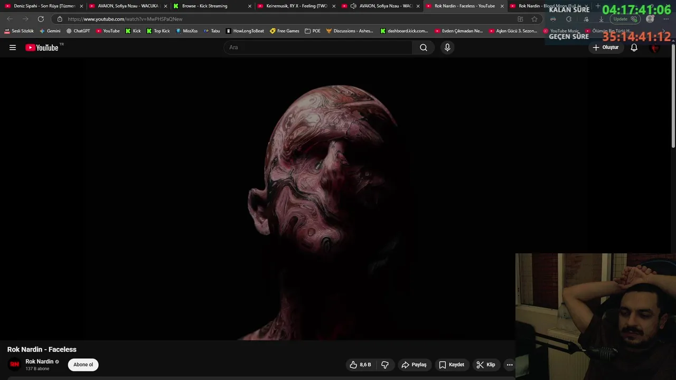The image size is (676, 380).
Task: View site information lock icon in address bar
Action: (x=60, y=19)
